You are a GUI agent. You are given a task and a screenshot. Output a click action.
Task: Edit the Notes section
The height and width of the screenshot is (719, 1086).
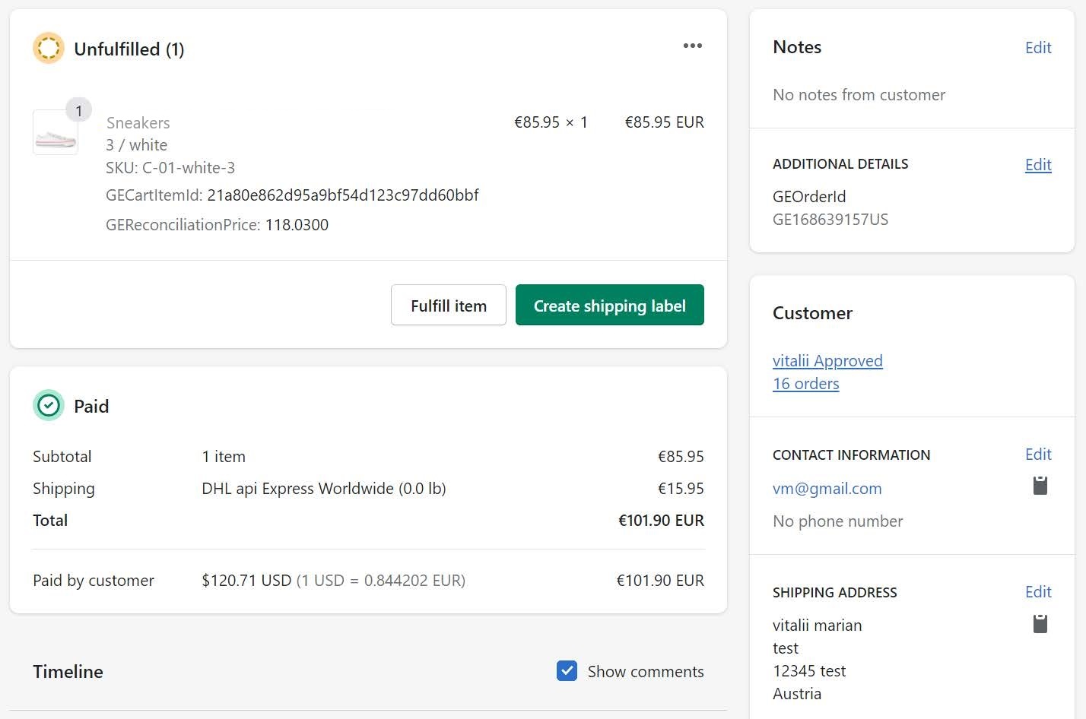(x=1037, y=48)
